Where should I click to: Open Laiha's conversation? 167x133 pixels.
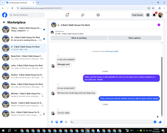23,67
